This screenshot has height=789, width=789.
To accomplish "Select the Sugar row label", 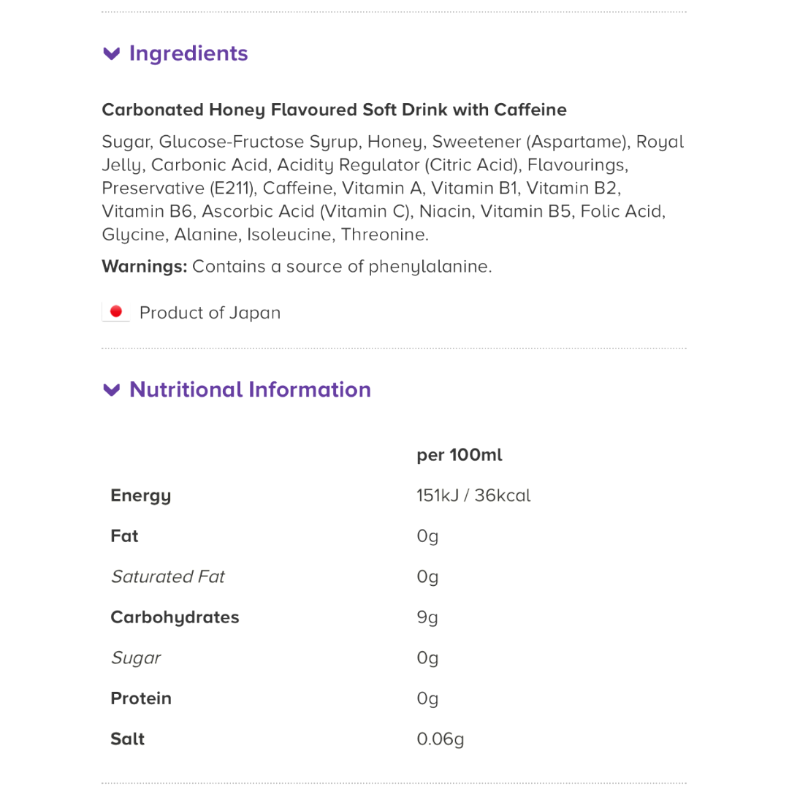I will click(136, 658).
